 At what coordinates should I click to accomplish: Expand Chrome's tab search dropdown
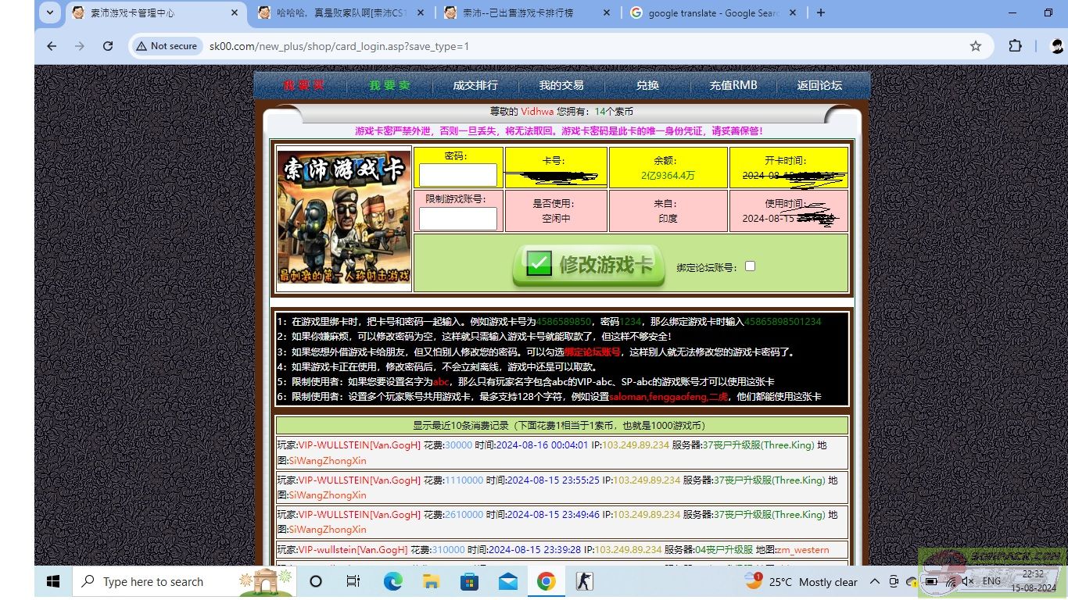[50, 12]
